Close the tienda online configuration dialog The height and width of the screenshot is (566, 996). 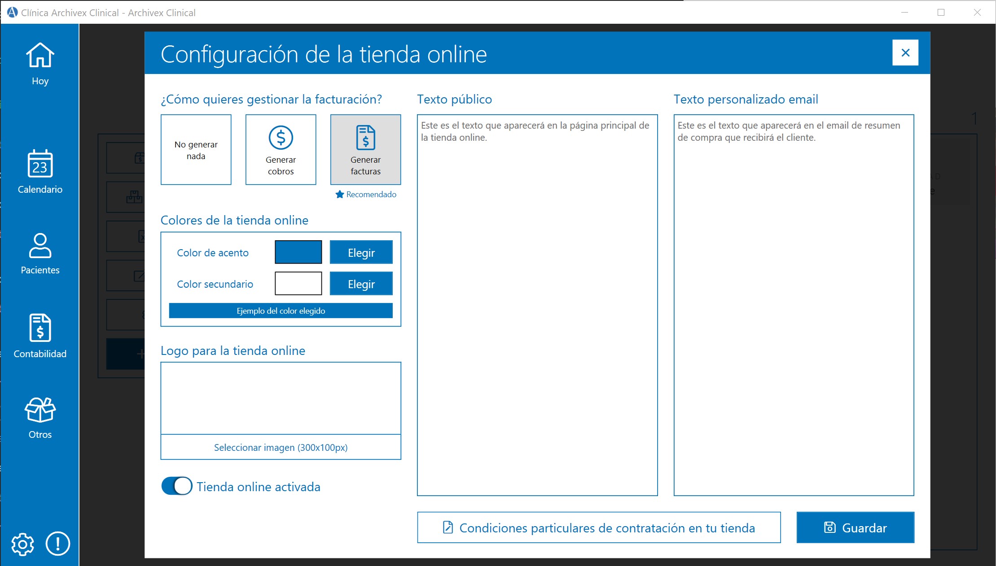pyautogui.click(x=905, y=52)
